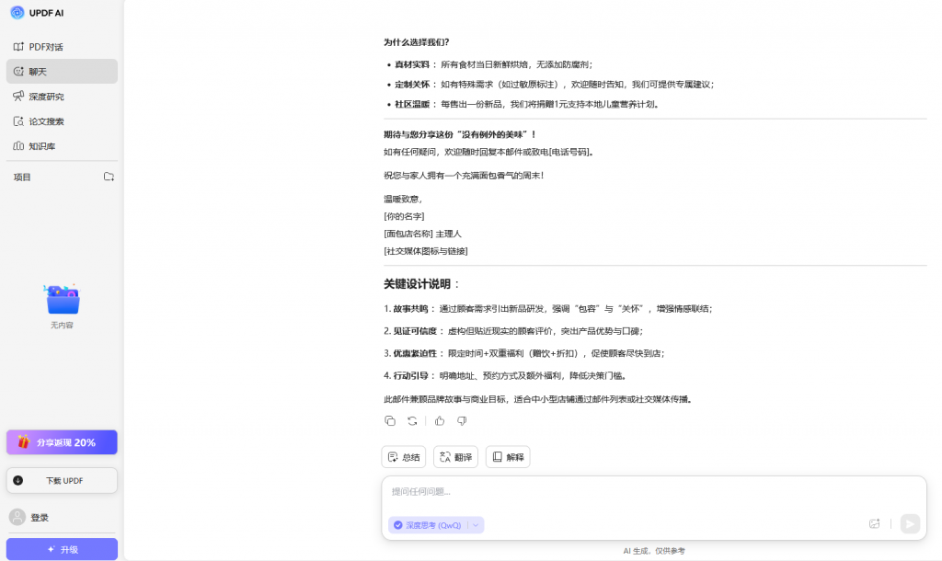
Task: Add new project folder icon next to 项目
Action: click(x=109, y=177)
